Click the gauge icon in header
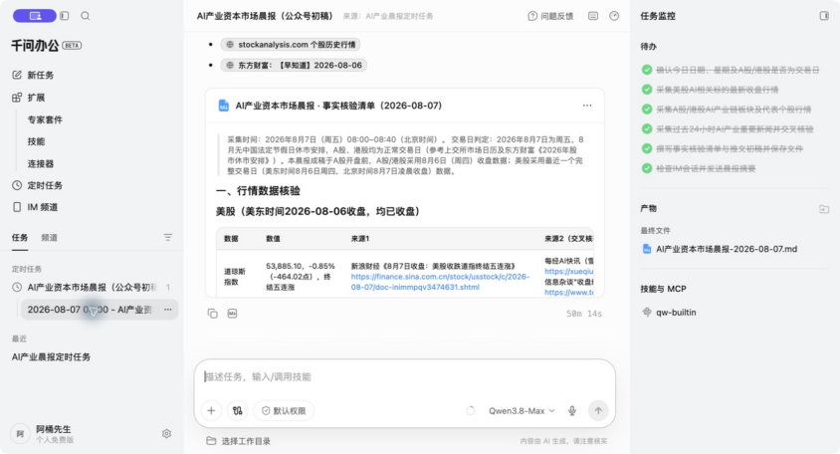 coord(614,16)
